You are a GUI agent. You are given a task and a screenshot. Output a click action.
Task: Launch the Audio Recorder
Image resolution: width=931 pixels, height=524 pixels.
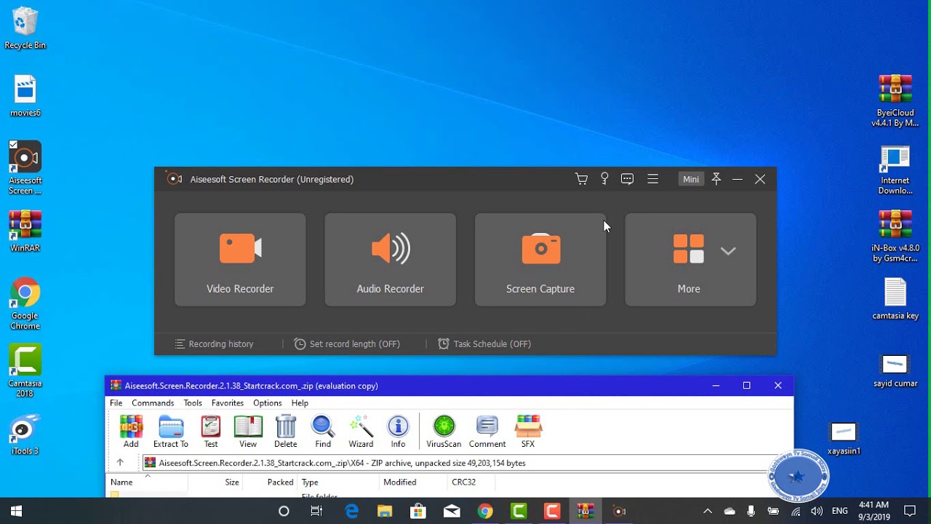pos(391,259)
